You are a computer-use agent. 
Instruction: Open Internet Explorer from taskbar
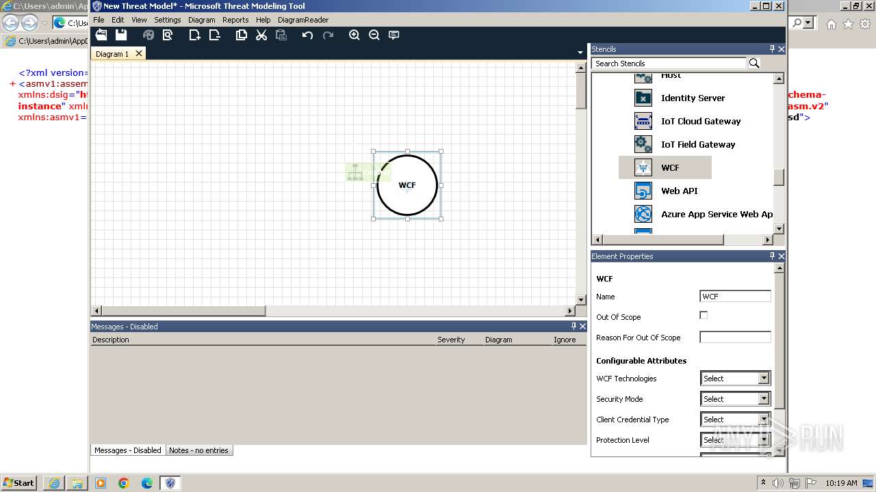tap(54, 483)
